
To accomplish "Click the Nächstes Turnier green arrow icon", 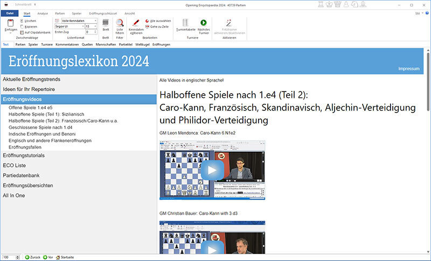I will (204, 23).
